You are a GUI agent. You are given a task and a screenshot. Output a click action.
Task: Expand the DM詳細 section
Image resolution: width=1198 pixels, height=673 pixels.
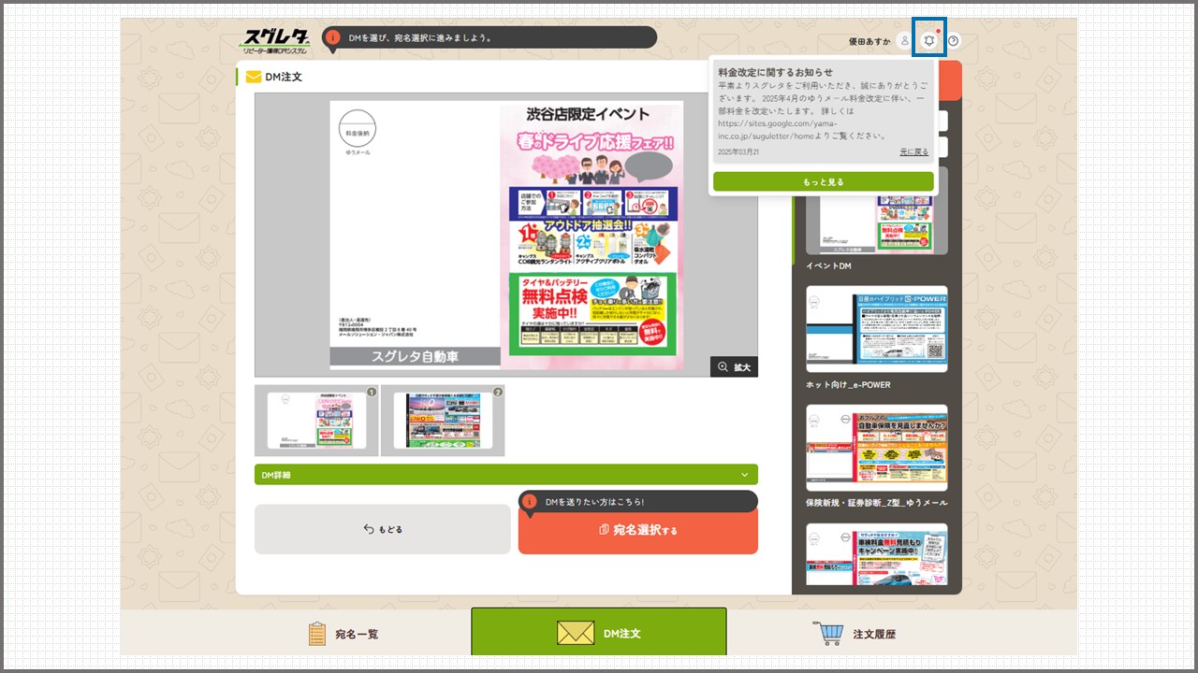pos(506,475)
